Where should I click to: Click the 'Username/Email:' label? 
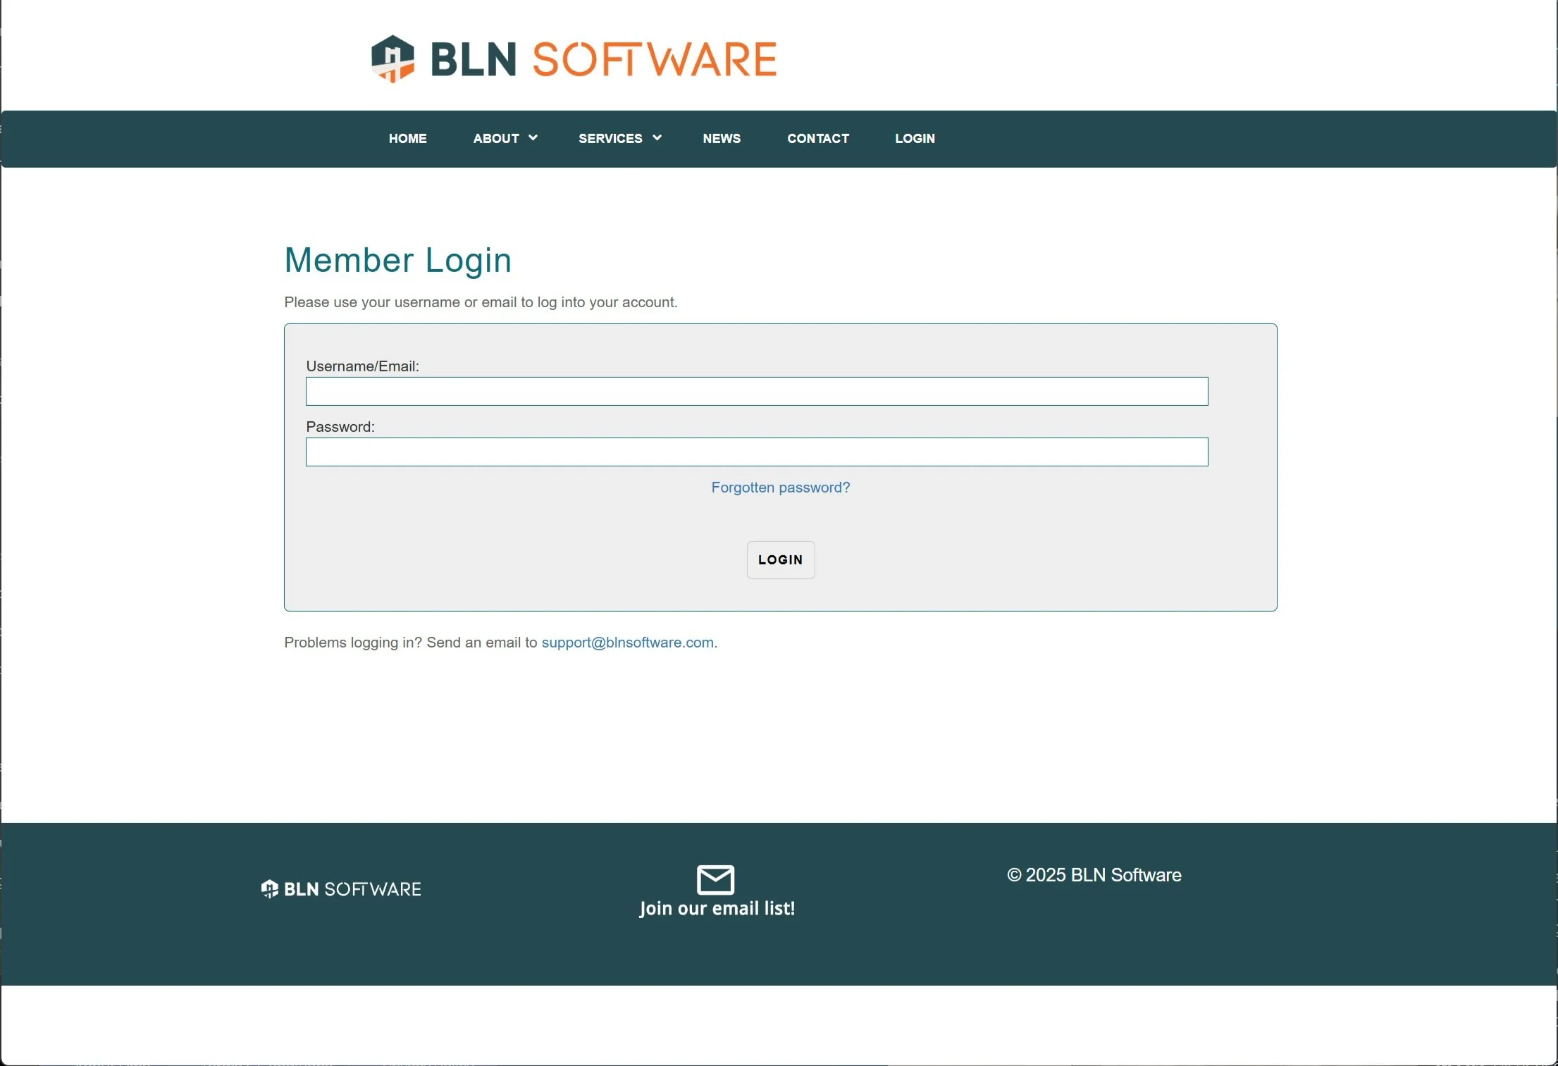click(x=362, y=366)
